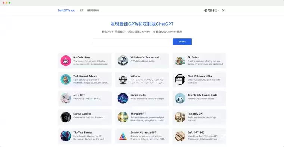The width and height of the screenshot is (284, 147).
Task: Open the Tiki-Taka Thinker brain icon
Action: (x=65, y=136)
